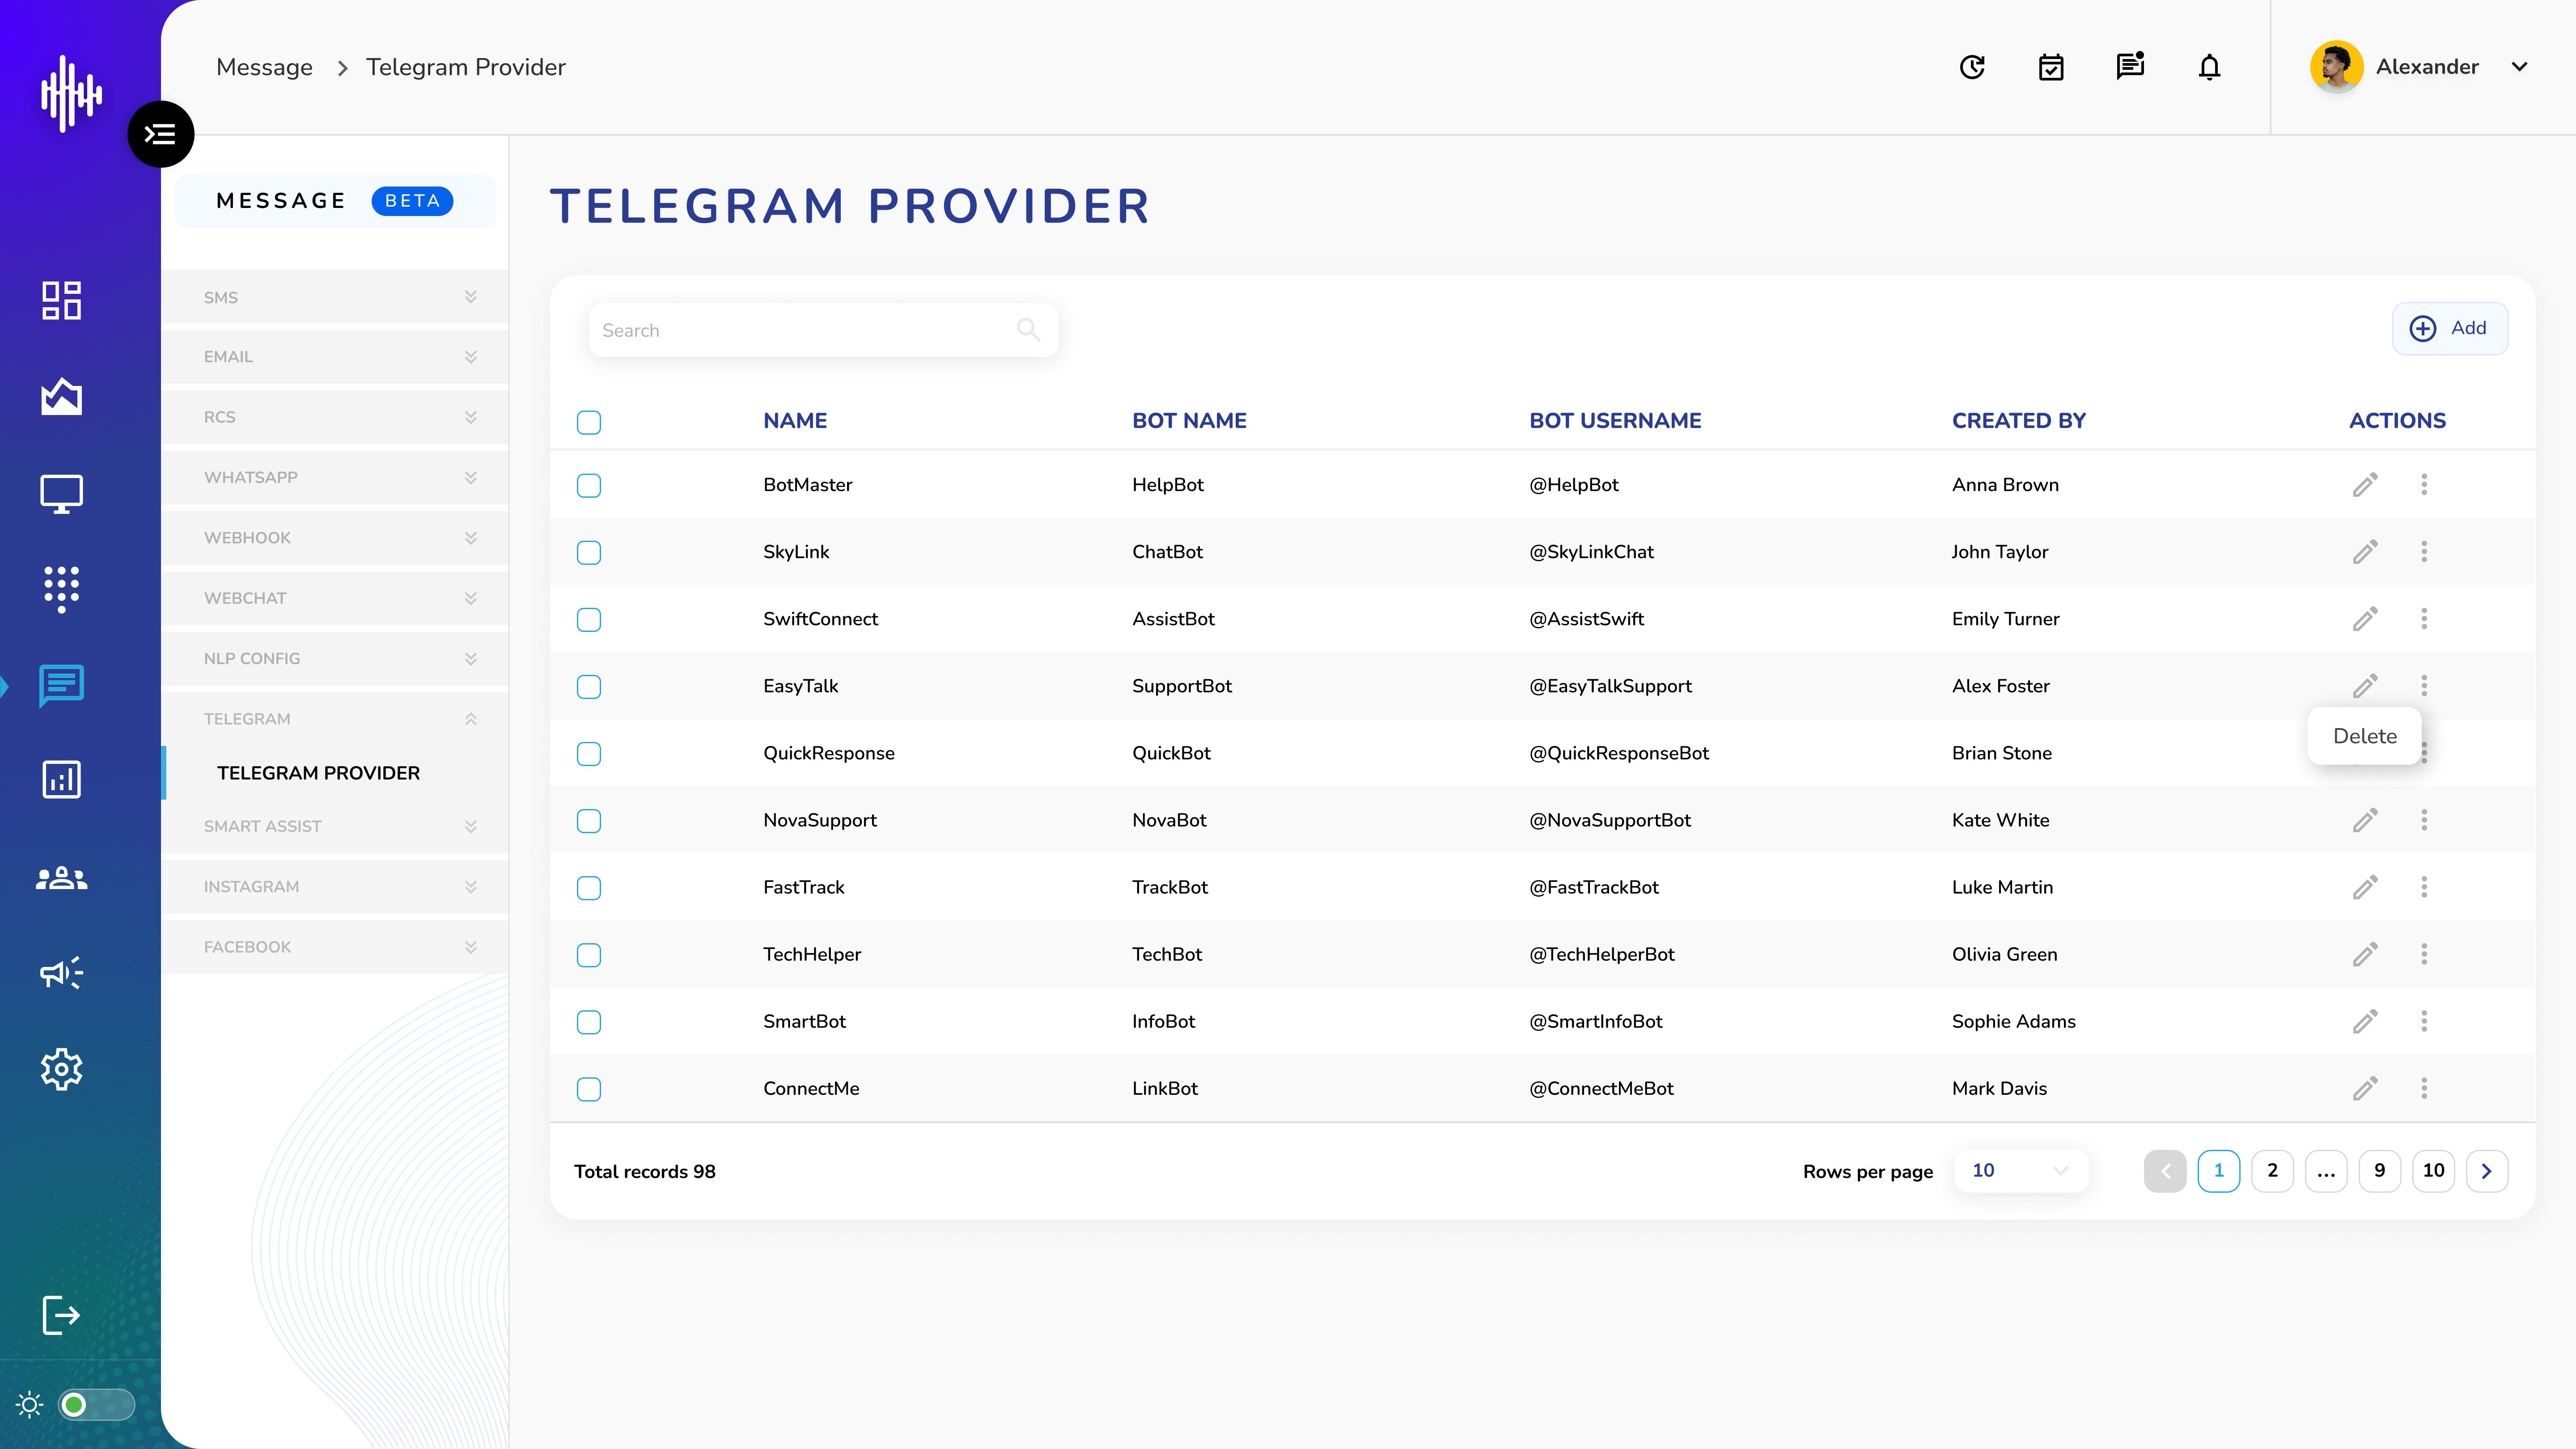Expand the FACEBOOK menu section

335,947
